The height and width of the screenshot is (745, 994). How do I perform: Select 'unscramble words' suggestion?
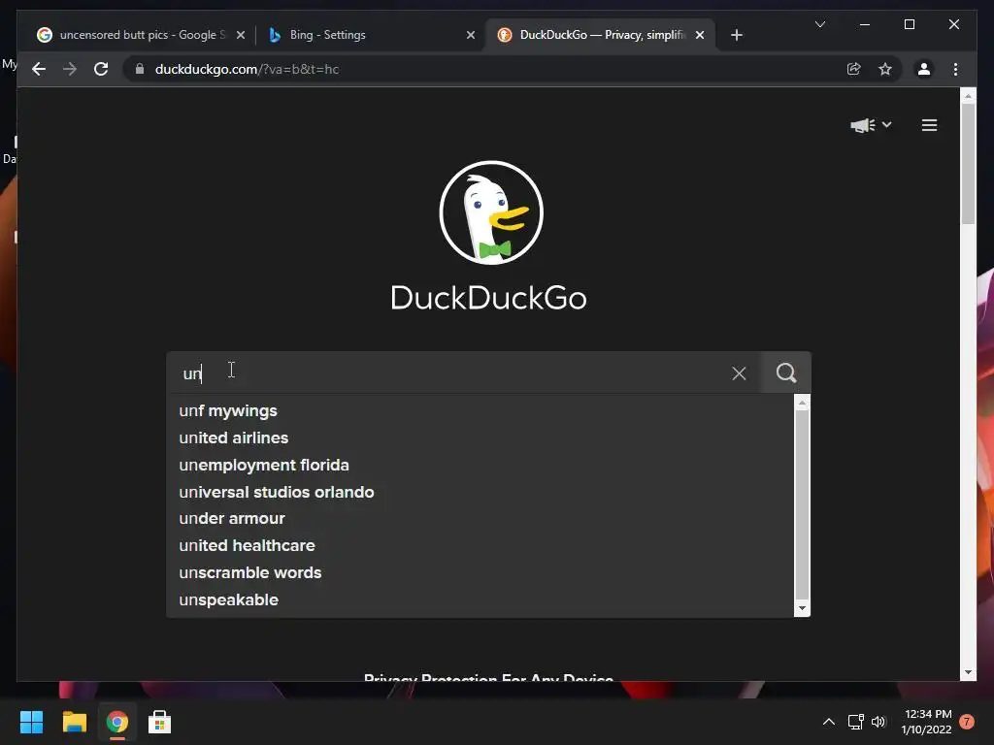pyautogui.click(x=249, y=572)
